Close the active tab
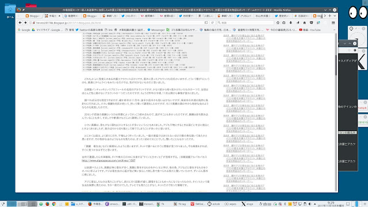Screen dimensions: 368x207 click(x=59, y=16)
